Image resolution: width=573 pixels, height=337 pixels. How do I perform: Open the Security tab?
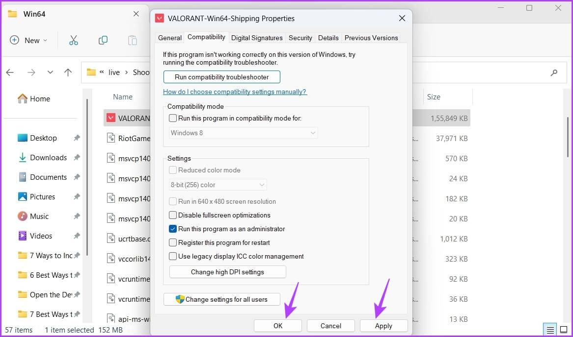pos(300,38)
